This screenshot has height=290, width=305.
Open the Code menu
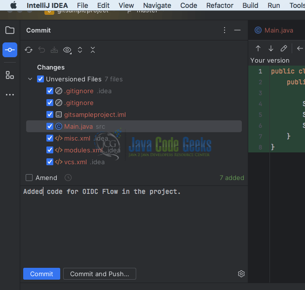tap(189, 5)
